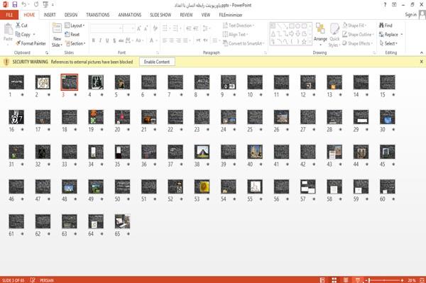Toggle align left
The image size is (426, 283).
coord(165,40)
